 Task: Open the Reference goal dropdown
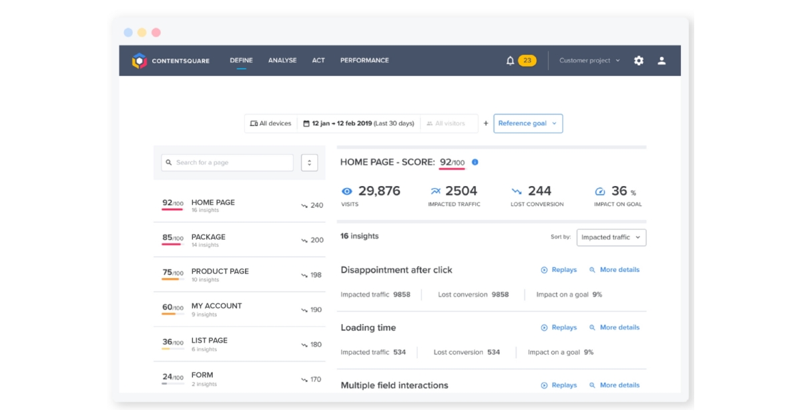click(528, 123)
